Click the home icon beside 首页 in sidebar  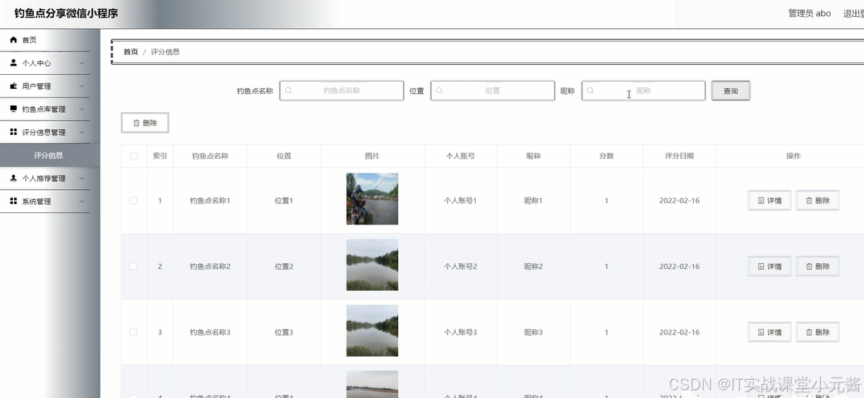13,40
